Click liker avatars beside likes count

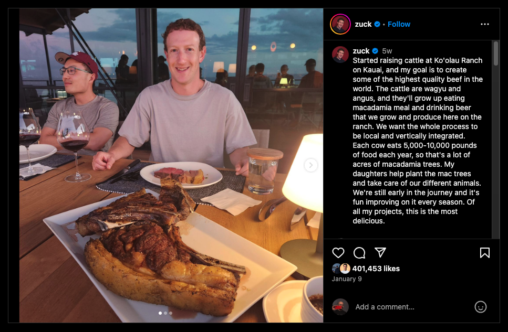tap(341, 269)
